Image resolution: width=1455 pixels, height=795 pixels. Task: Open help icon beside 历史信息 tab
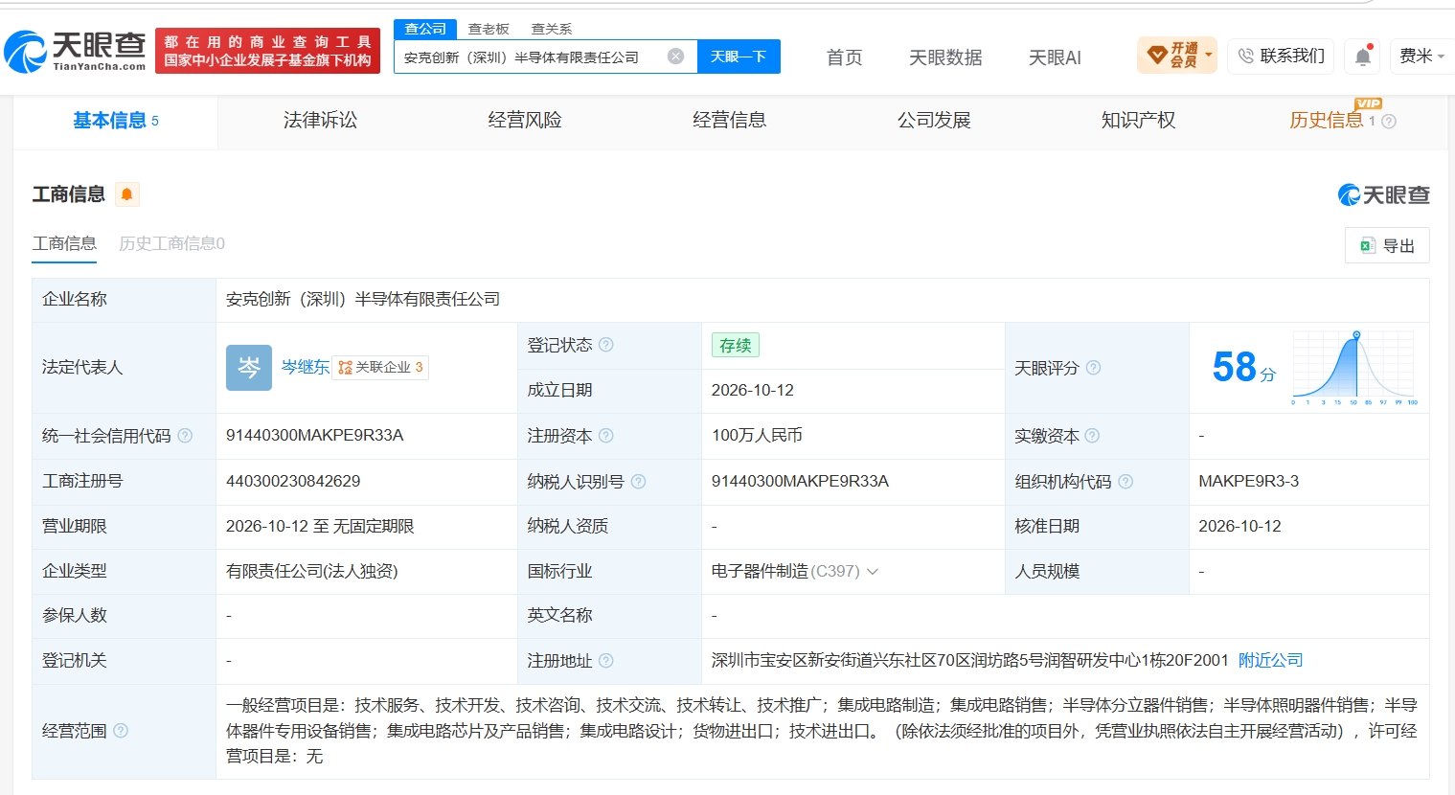click(1389, 122)
